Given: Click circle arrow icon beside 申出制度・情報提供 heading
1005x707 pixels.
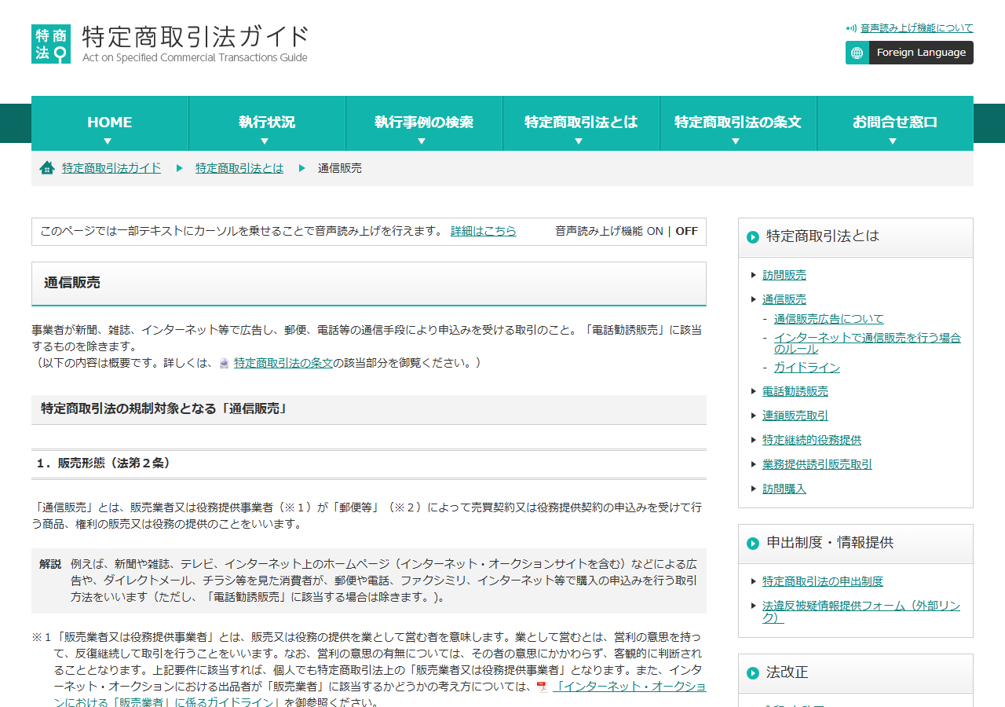Looking at the screenshot, I should 753,543.
